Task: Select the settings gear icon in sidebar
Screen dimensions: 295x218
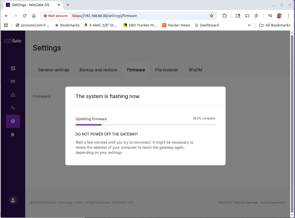Action: click(x=13, y=121)
